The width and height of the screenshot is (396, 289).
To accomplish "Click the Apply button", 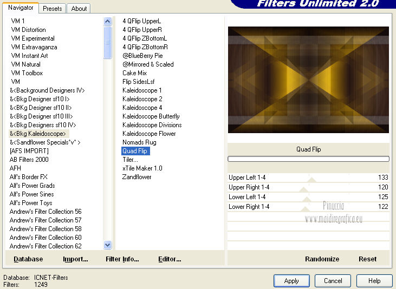I will 291,281.
